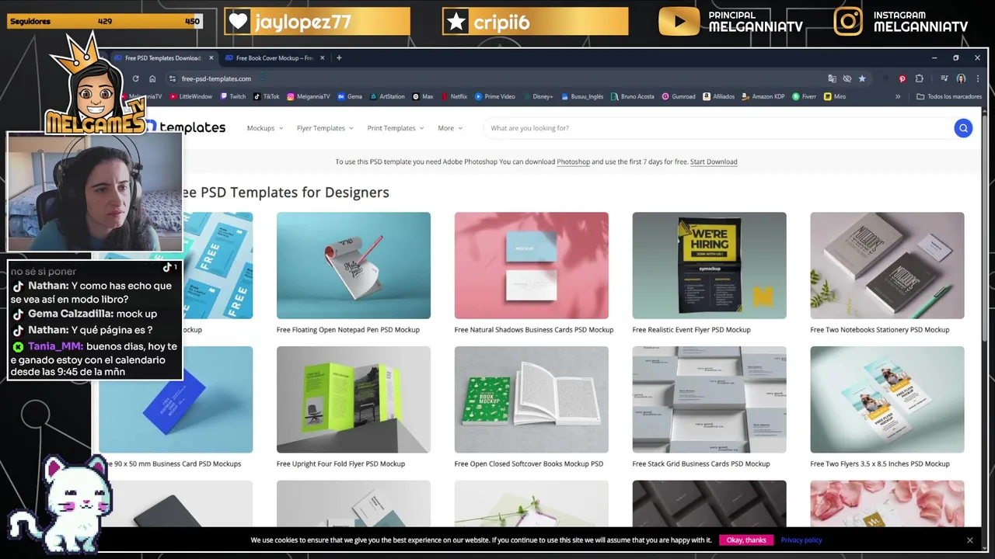The width and height of the screenshot is (995, 559).
Task: Open the TikTok bookmark
Action: [x=266, y=96]
